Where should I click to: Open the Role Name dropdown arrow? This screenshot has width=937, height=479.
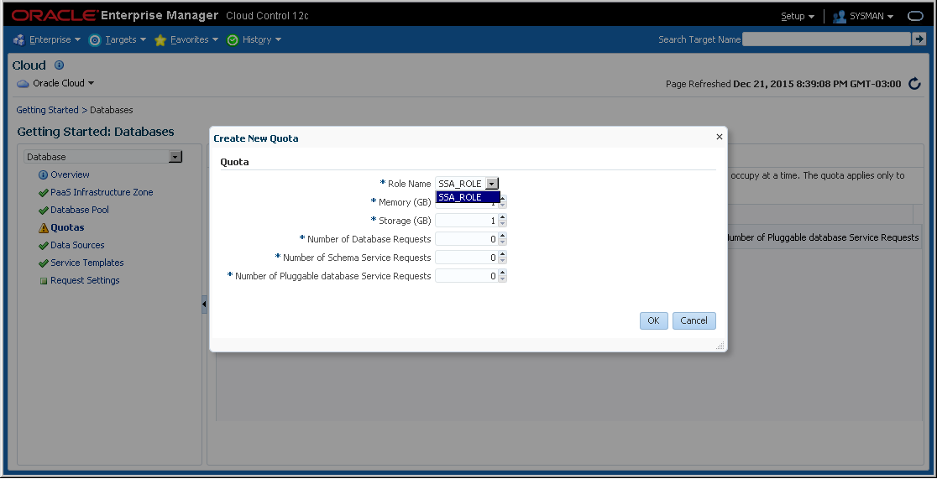click(x=491, y=184)
